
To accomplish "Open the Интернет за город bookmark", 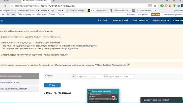I will 75,11.
